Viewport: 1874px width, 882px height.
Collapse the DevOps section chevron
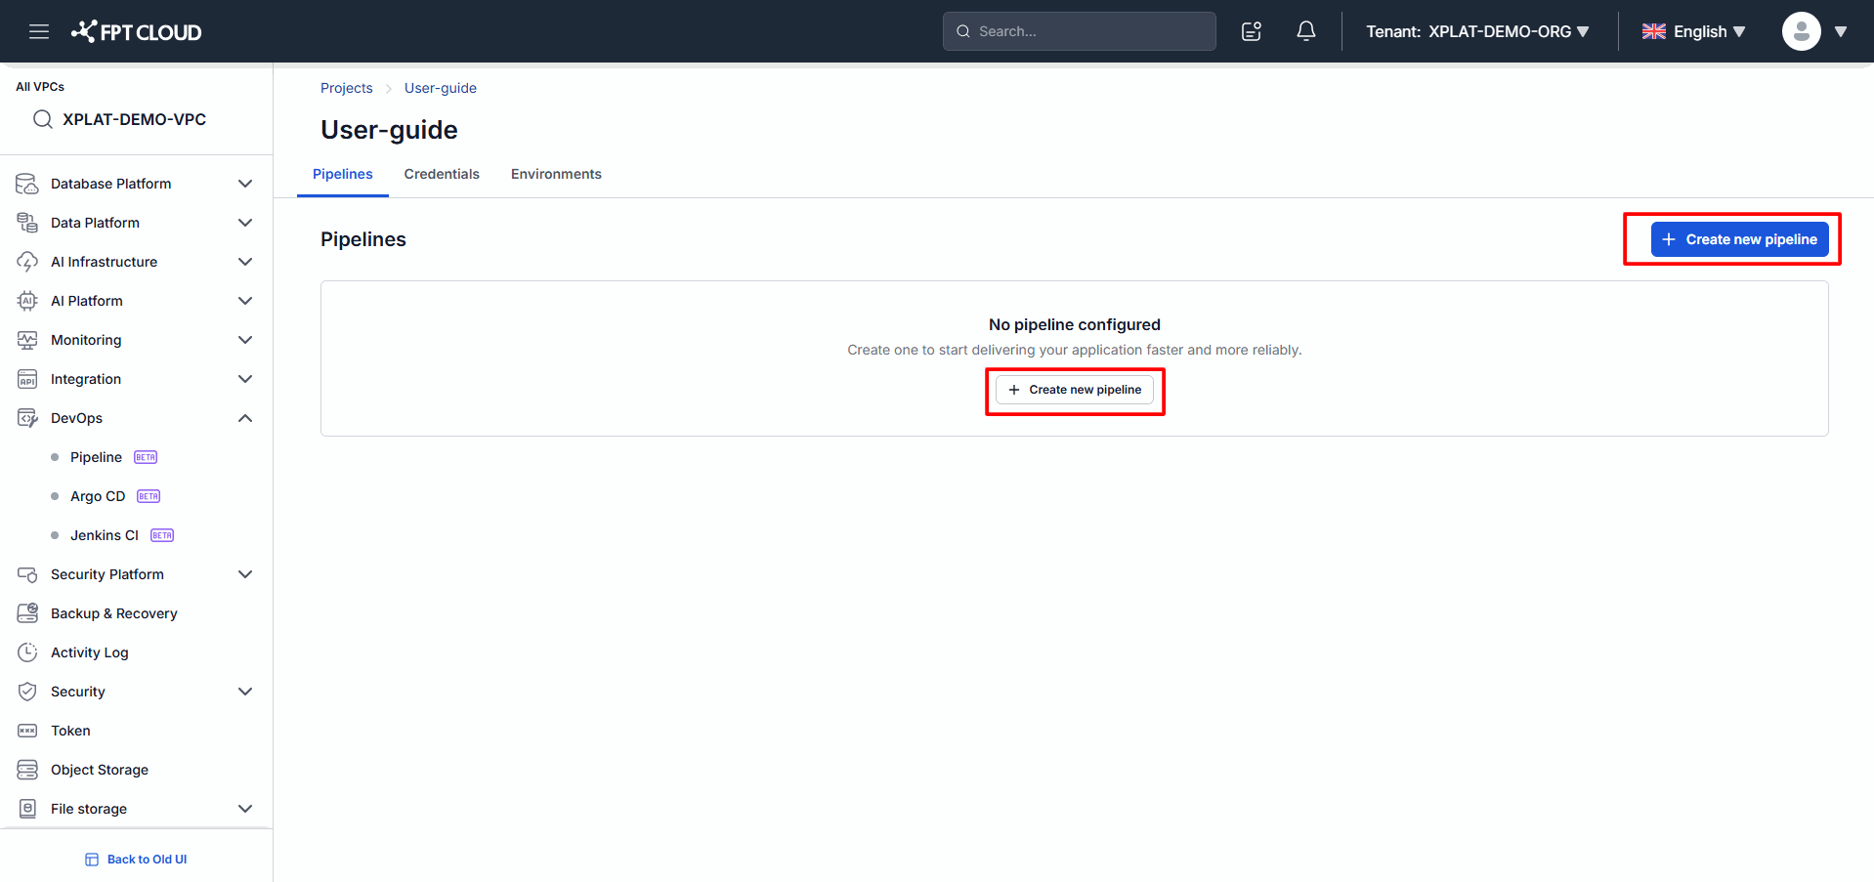click(245, 418)
